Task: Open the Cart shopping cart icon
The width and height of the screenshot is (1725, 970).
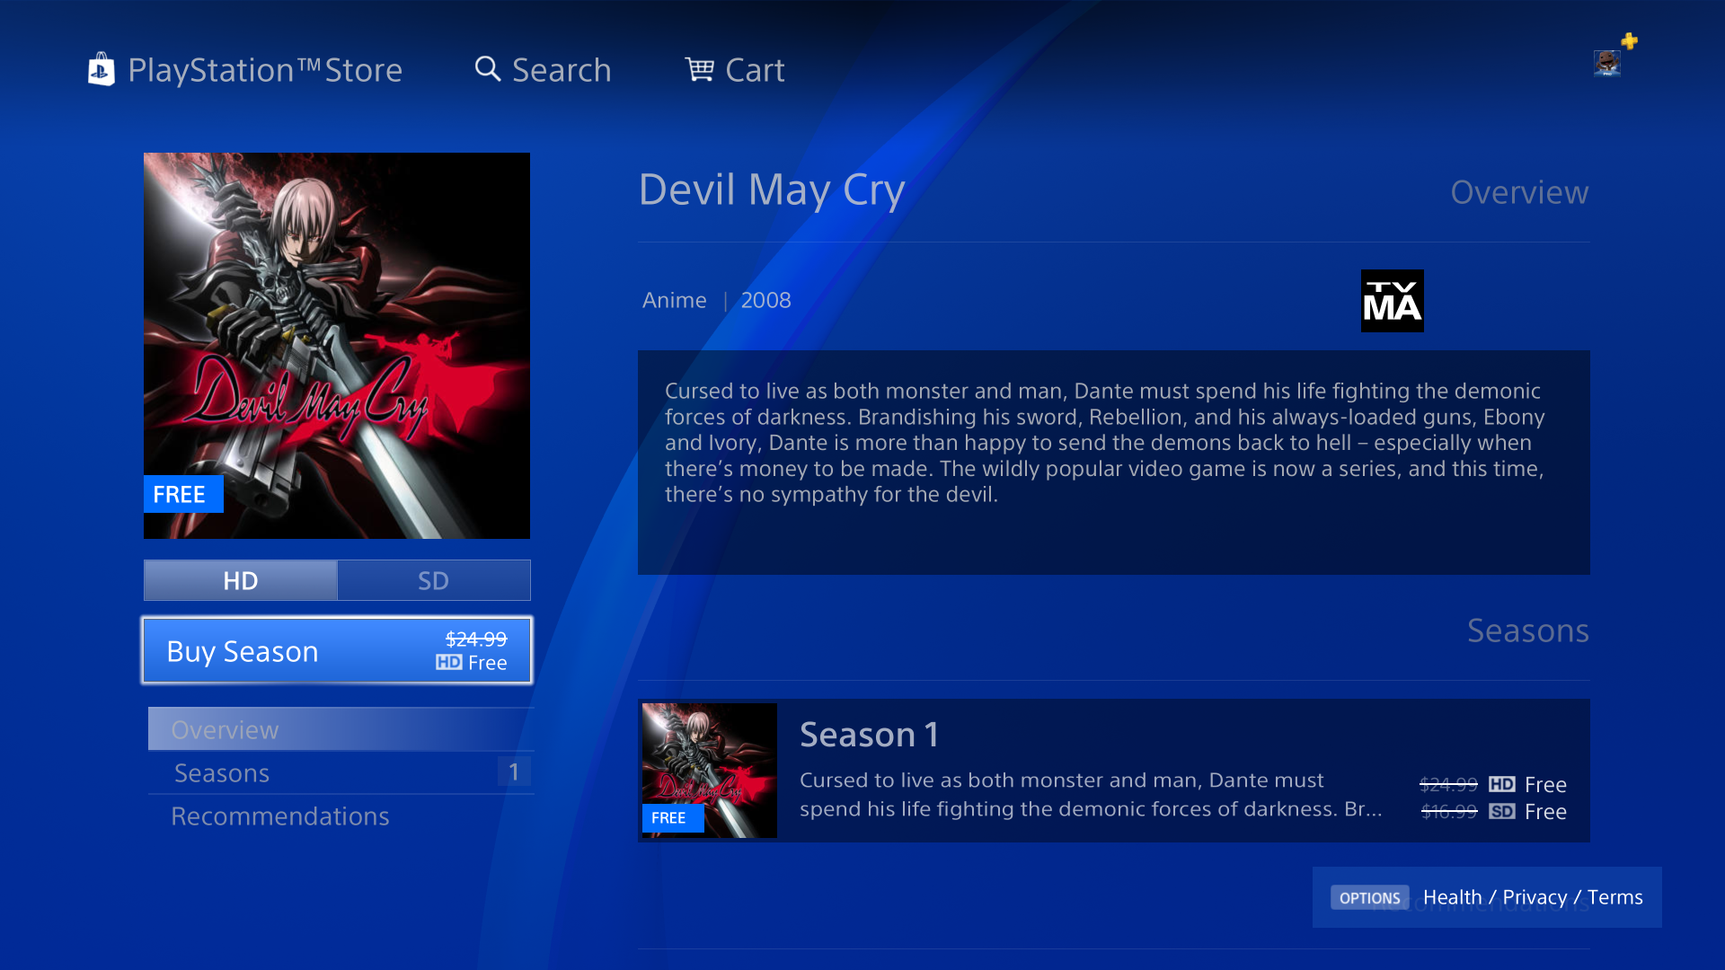Action: 699,69
